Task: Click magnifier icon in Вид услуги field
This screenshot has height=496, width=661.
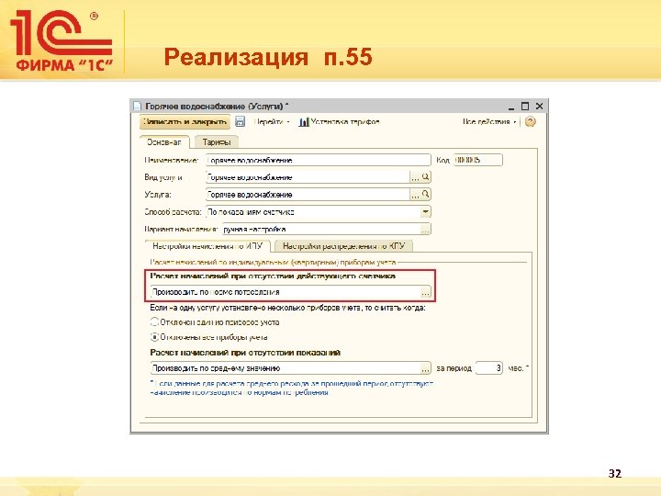Action: (426, 177)
